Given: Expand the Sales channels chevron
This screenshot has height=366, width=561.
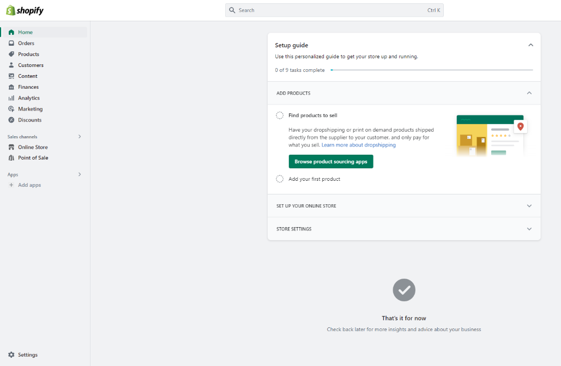Looking at the screenshot, I should point(80,137).
